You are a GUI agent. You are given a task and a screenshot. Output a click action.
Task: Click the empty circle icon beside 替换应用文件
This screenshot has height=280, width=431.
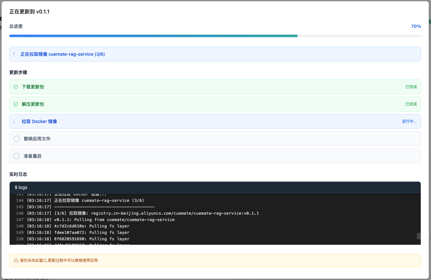tap(17, 139)
